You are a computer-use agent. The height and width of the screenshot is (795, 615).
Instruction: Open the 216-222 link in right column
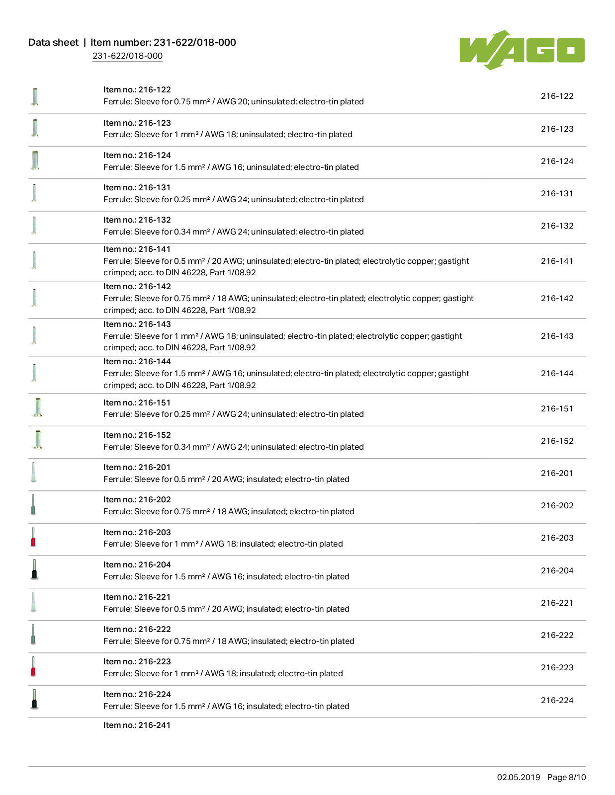pyautogui.click(x=557, y=635)
